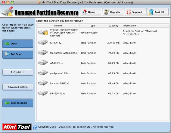Click the "200.00 MB" capacity value
The width and height of the screenshot is (171, 133).
113,43
